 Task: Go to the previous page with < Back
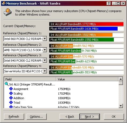click(x=70, y=117)
